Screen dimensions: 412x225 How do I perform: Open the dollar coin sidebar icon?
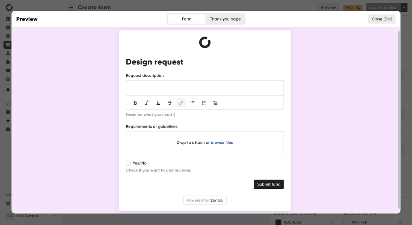pyautogui.click(x=8, y=36)
